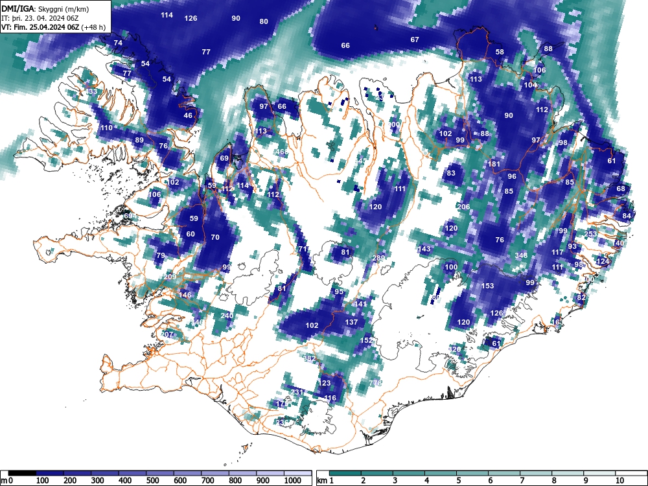
Task: Click the "km" unit label of the right legend
Action: pos(322,481)
